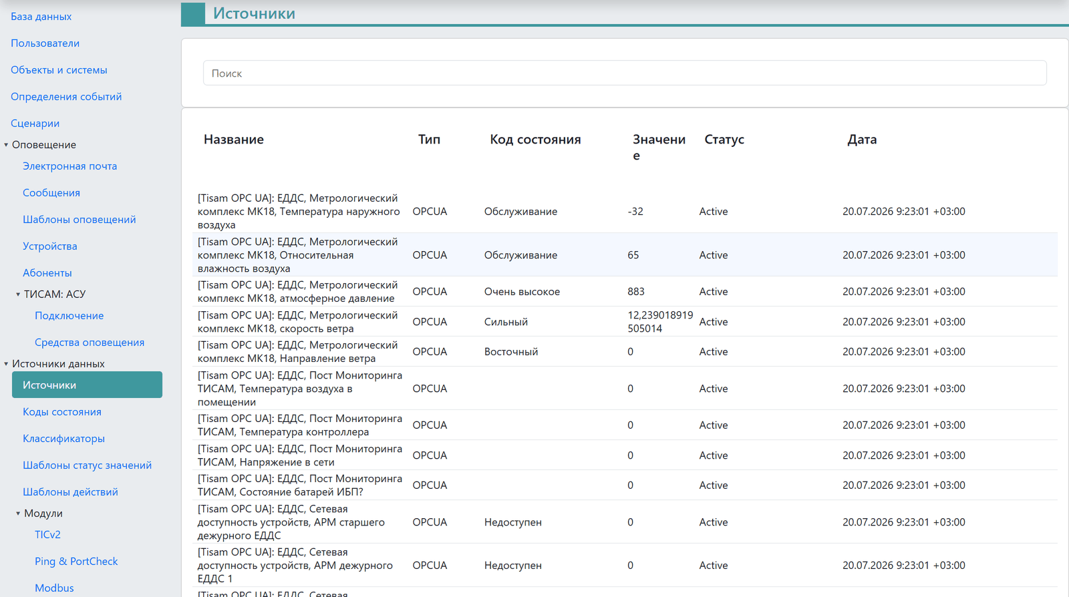This screenshot has width=1069, height=597.
Task: Click into the Поиск search field
Action: tap(625, 73)
